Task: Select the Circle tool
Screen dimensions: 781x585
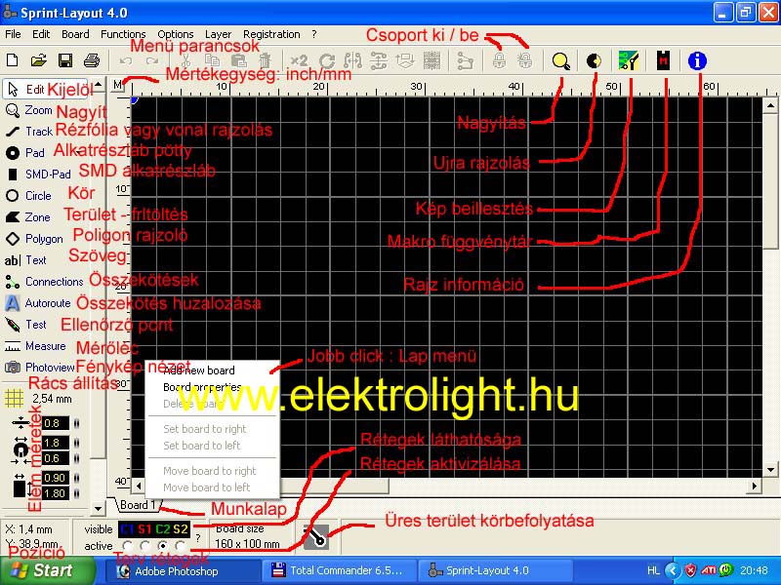Action: click(28, 196)
